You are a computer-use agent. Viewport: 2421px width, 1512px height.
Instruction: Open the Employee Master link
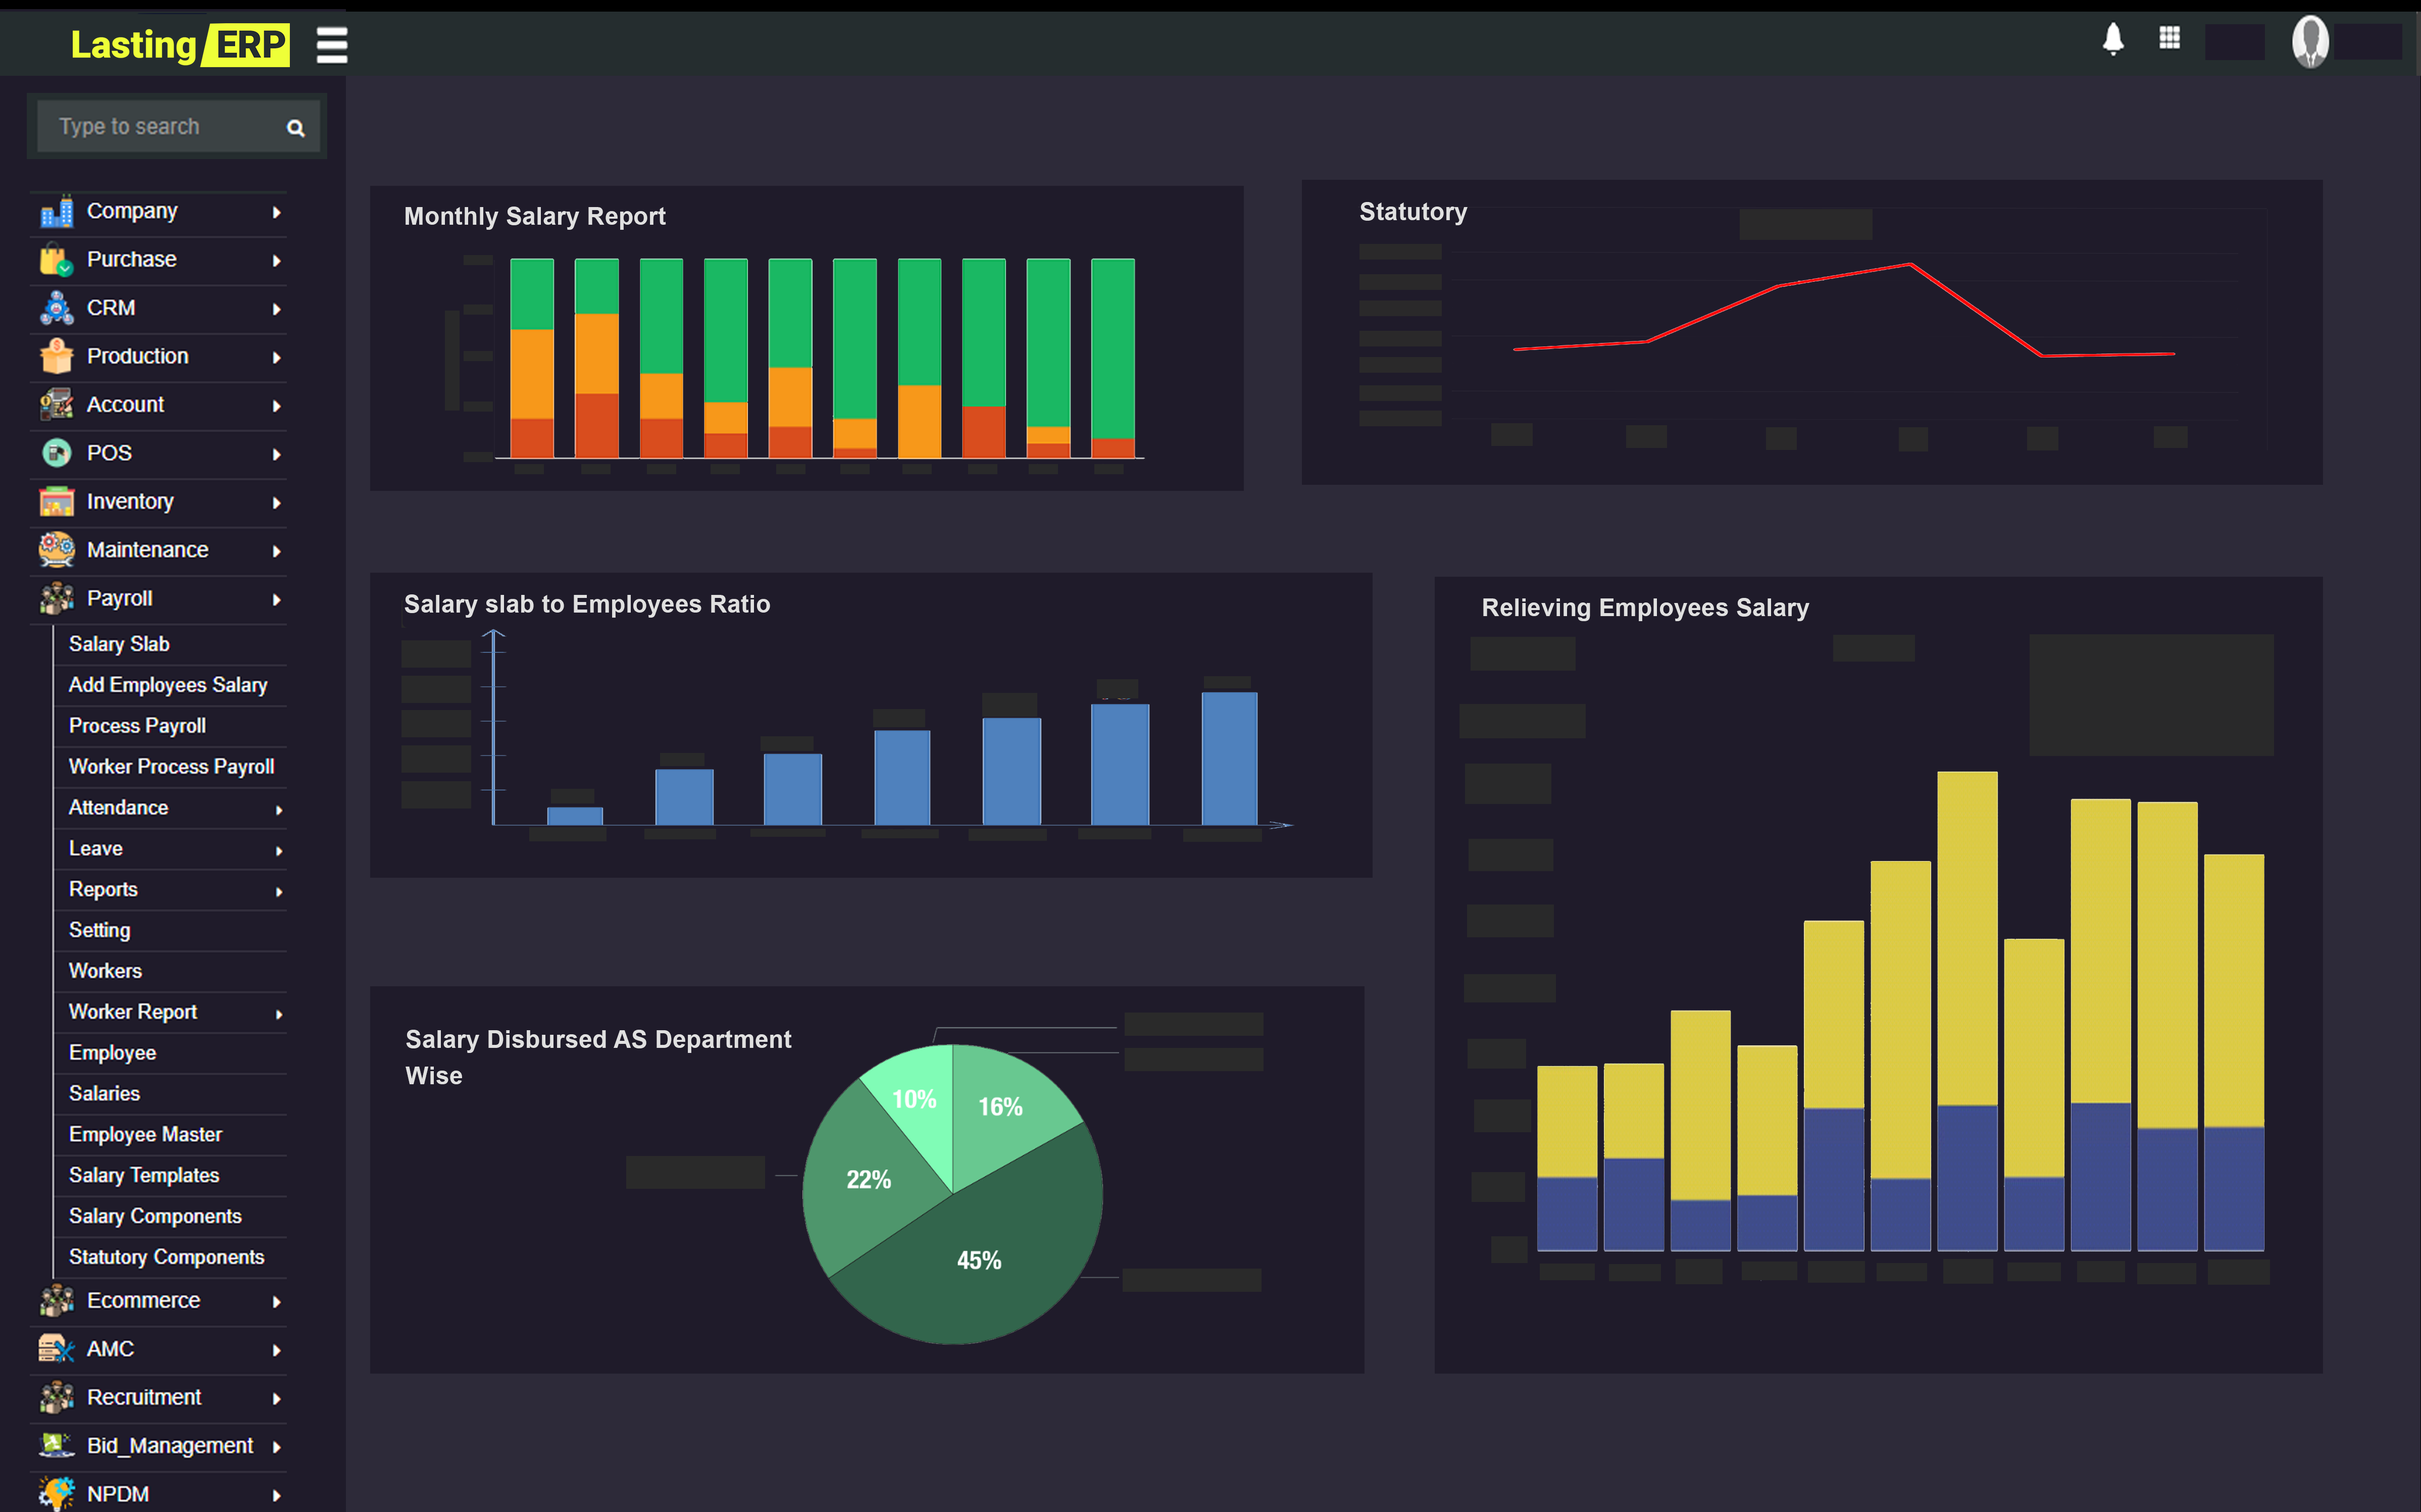click(x=145, y=1134)
